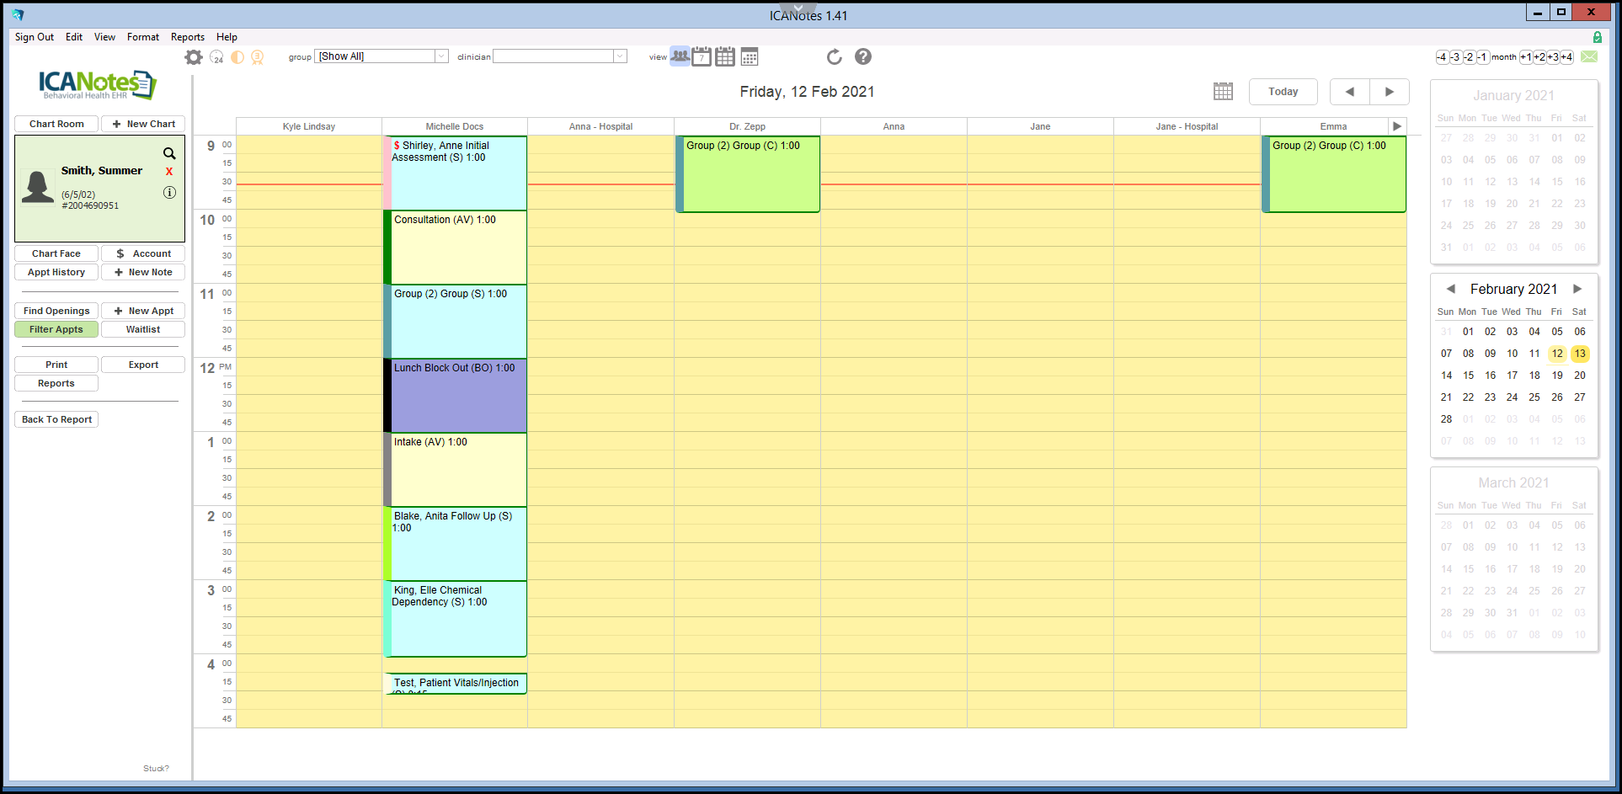Go to previous month in February mini calendar
1622x794 pixels.
(1450, 289)
